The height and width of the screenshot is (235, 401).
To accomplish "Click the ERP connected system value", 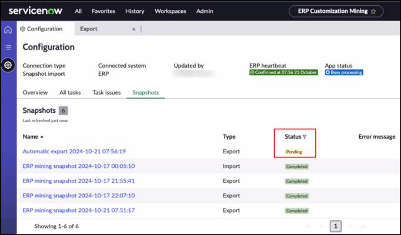I will pyautogui.click(x=103, y=74).
